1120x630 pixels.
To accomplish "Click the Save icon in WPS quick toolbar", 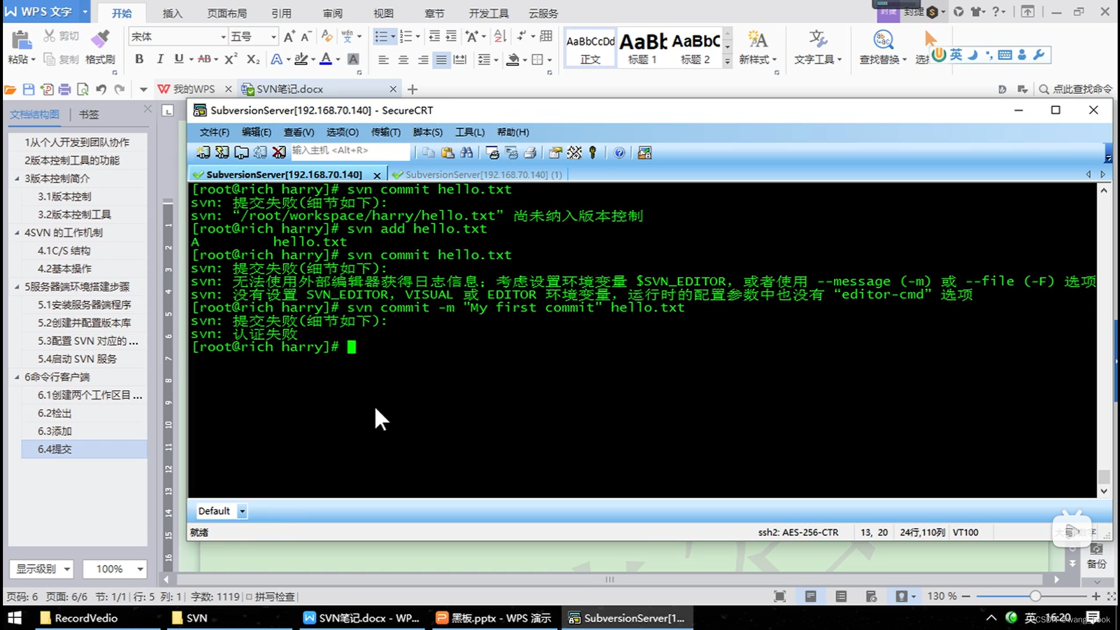I will 29,89.
